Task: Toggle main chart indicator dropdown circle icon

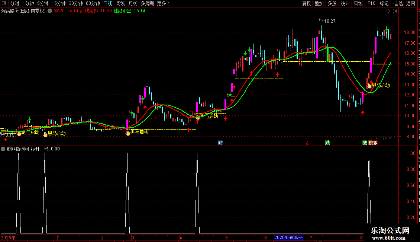Action: point(50,11)
